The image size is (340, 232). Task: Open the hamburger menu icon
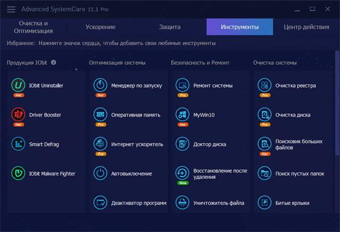point(11,9)
